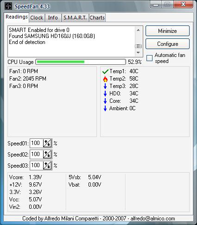
Task: Open the Clock tab
Action: [37, 18]
